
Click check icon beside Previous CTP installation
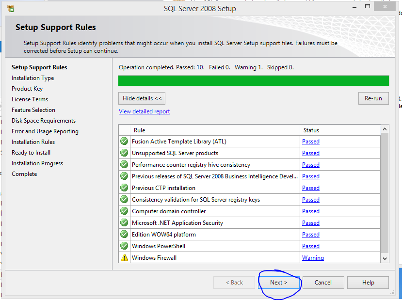pyautogui.click(x=124, y=188)
